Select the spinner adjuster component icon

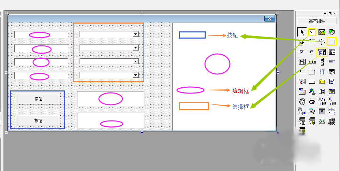pyautogui.click(x=322, y=91)
